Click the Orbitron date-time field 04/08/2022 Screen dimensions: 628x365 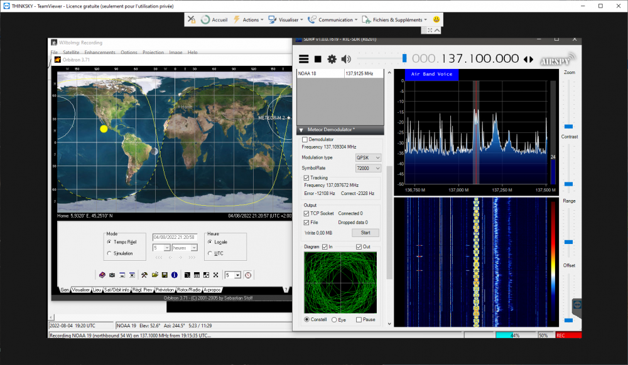(174, 237)
